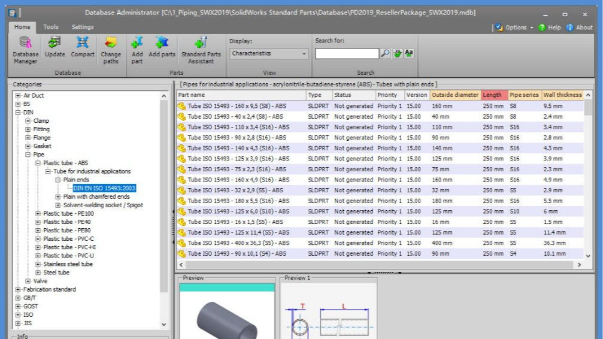The width and height of the screenshot is (603, 339).
Task: Expand the Clamp tree node
Action: (28, 121)
